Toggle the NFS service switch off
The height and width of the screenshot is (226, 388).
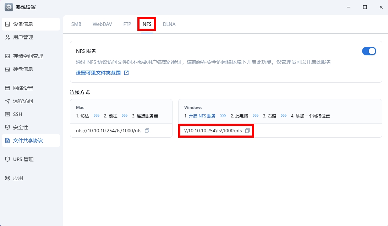coord(369,51)
